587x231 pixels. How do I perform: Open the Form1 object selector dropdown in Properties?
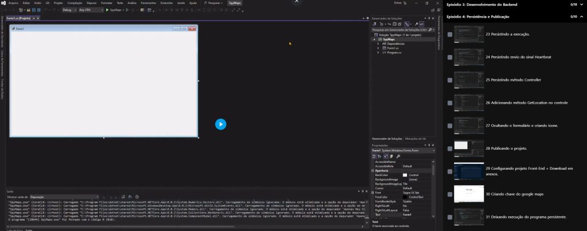(434, 151)
